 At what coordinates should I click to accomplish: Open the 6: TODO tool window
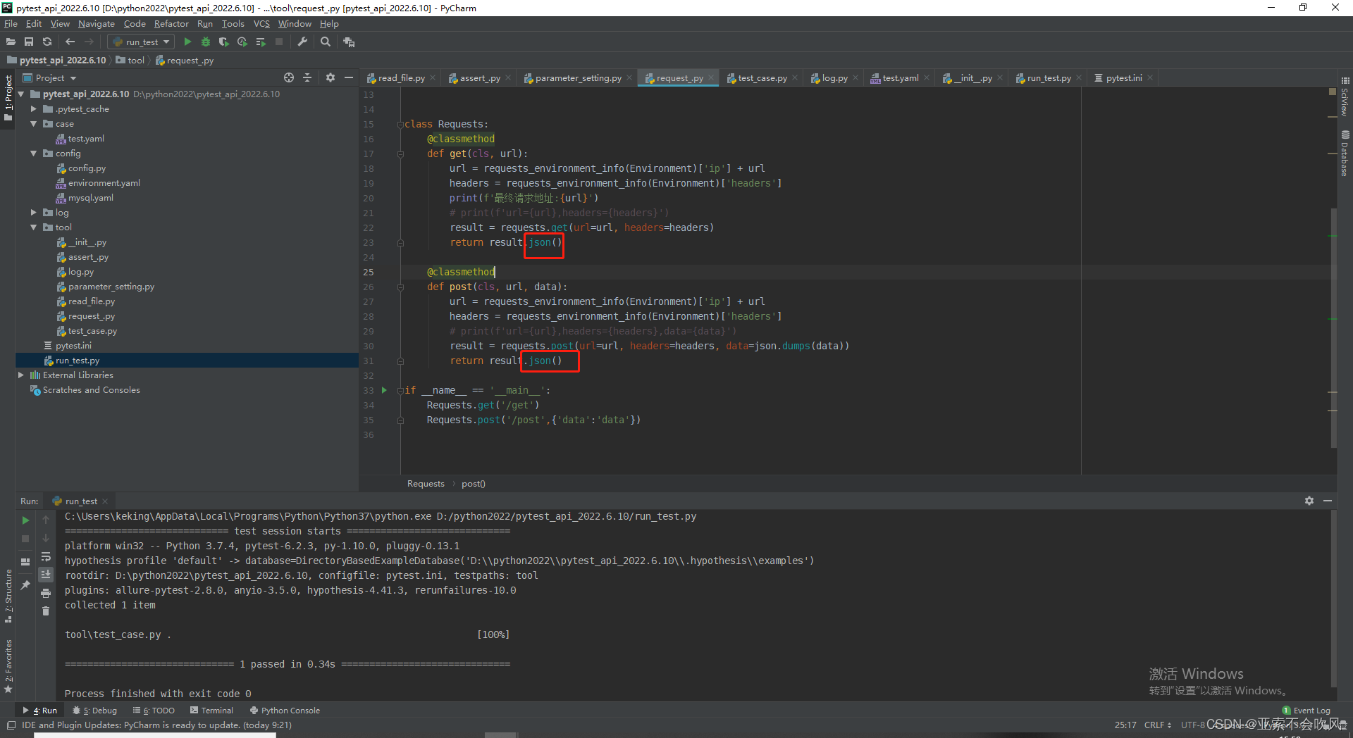(x=154, y=711)
